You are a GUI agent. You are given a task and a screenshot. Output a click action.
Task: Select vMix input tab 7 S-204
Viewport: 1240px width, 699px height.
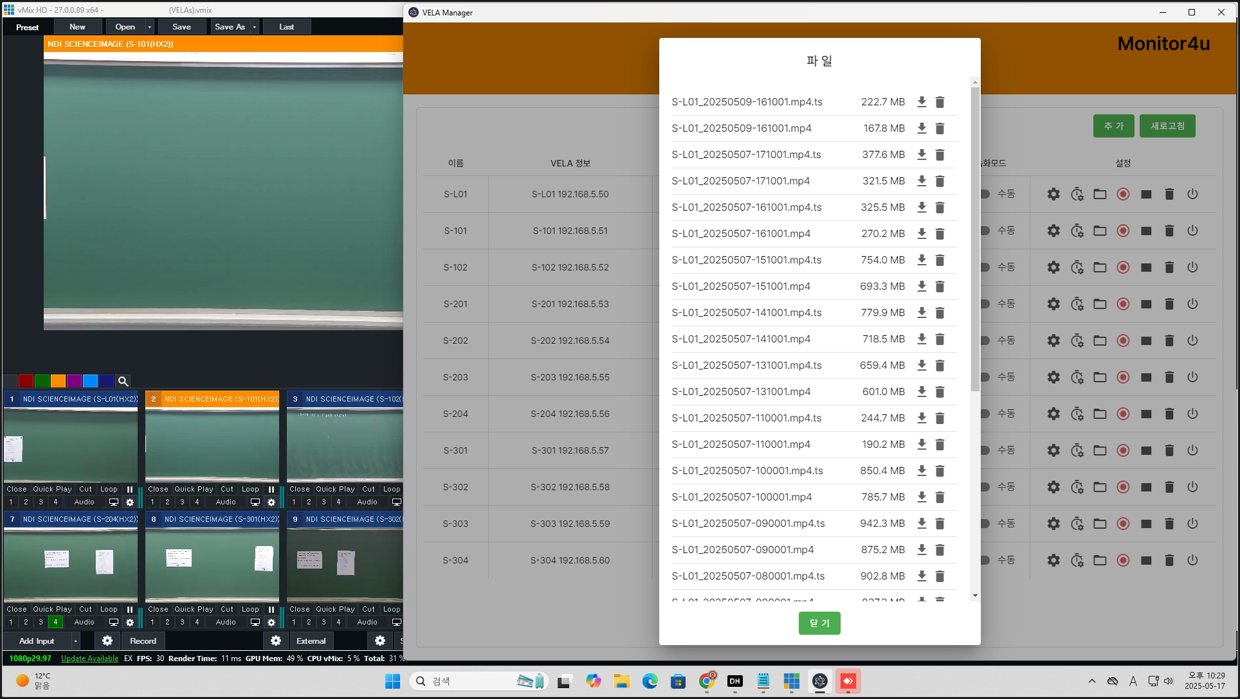point(71,519)
